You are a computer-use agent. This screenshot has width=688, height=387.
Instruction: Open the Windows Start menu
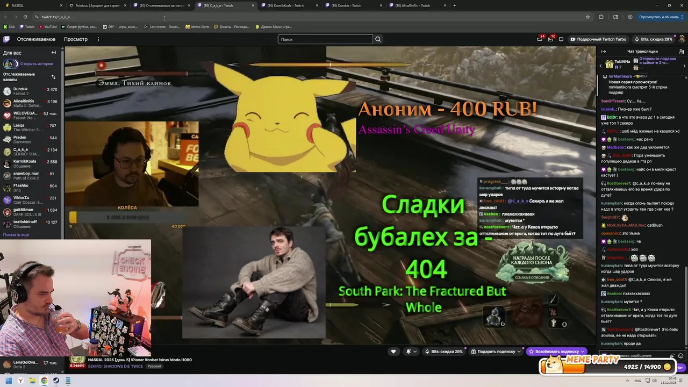pos(9,381)
